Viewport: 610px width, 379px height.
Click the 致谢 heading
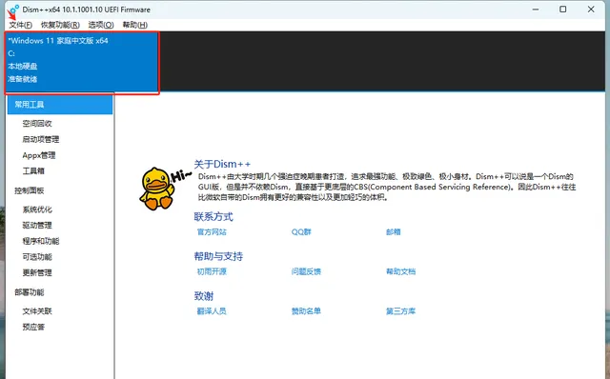[x=204, y=296]
